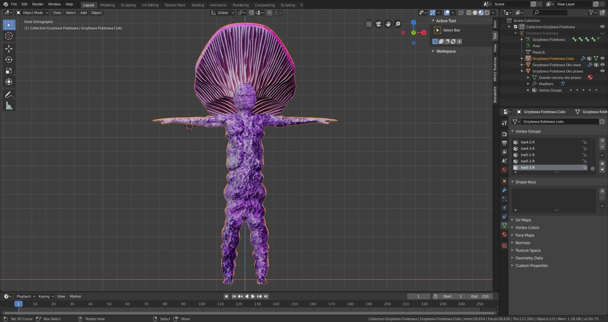Select the toe5-2.R vertex group

(550, 161)
